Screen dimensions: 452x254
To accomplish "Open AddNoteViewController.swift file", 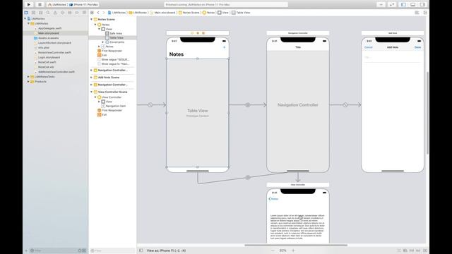I will [56, 72].
